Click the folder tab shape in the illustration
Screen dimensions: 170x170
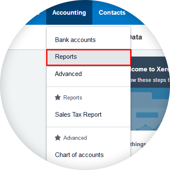click(141, 95)
